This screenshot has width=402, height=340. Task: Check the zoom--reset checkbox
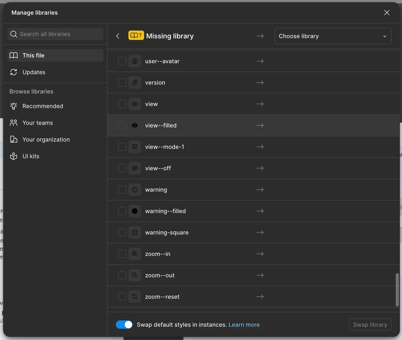pos(122,297)
